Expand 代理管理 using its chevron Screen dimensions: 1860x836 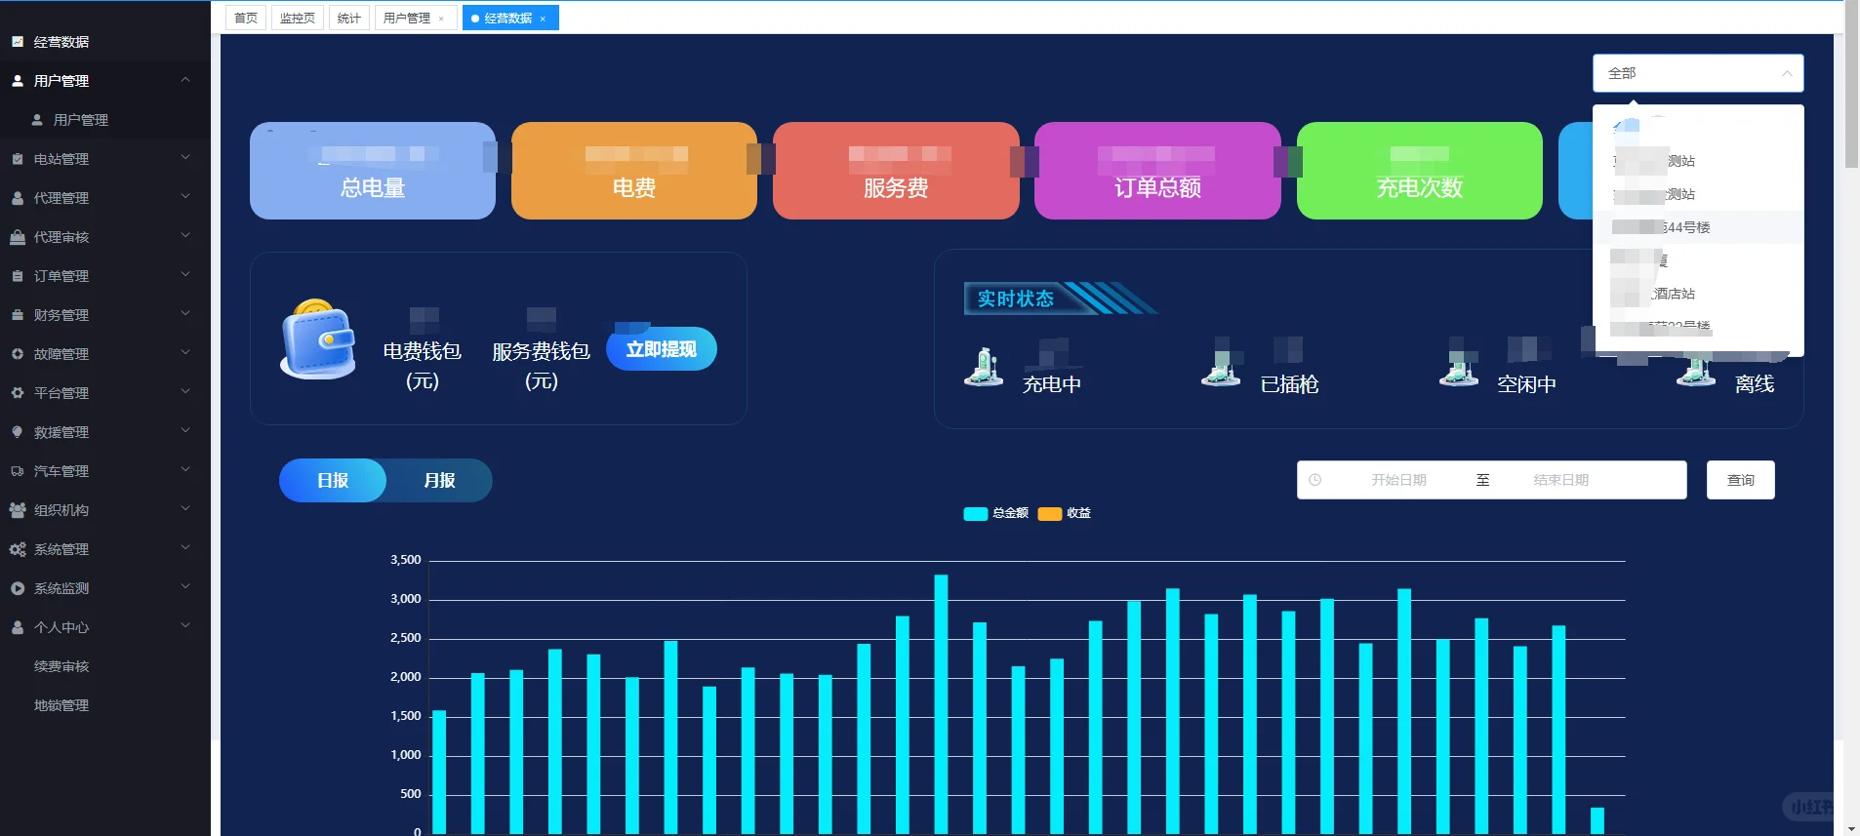185,197
